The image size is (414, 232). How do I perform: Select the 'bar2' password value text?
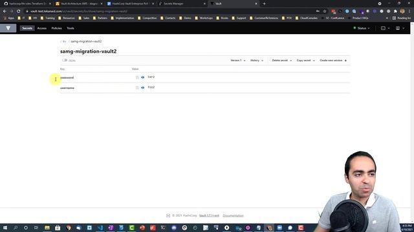click(x=151, y=77)
